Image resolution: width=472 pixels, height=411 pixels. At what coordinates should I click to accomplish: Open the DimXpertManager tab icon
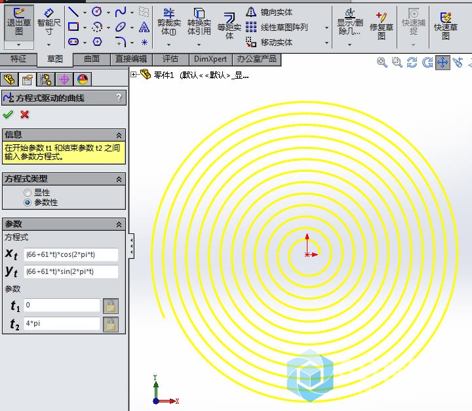tap(64, 79)
